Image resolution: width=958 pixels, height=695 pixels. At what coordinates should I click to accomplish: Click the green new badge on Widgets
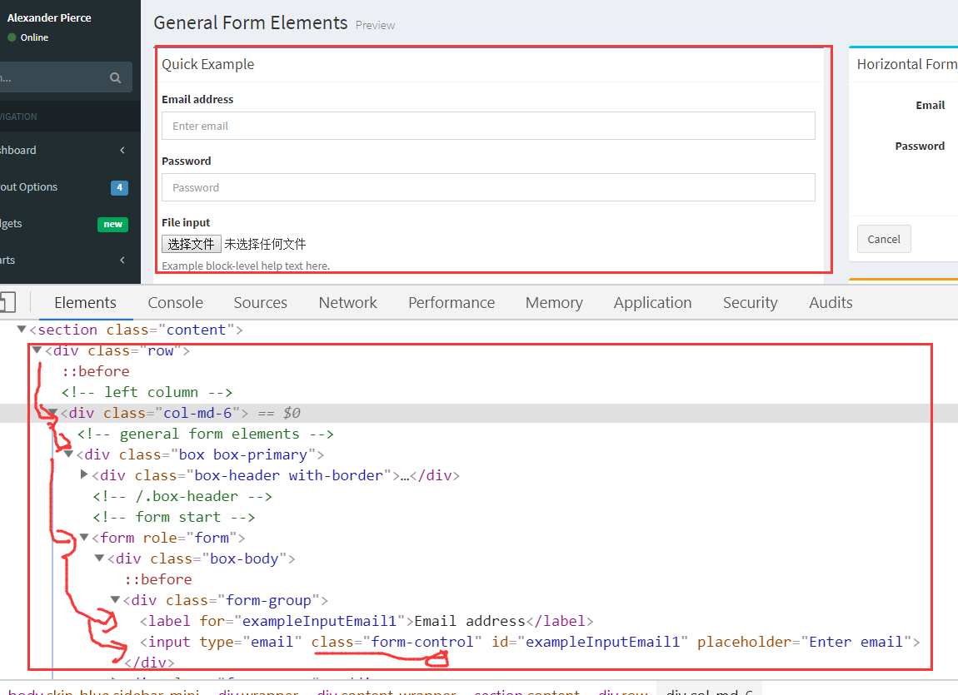click(x=113, y=224)
